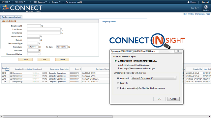Click the Home house icon

pos(188,2)
